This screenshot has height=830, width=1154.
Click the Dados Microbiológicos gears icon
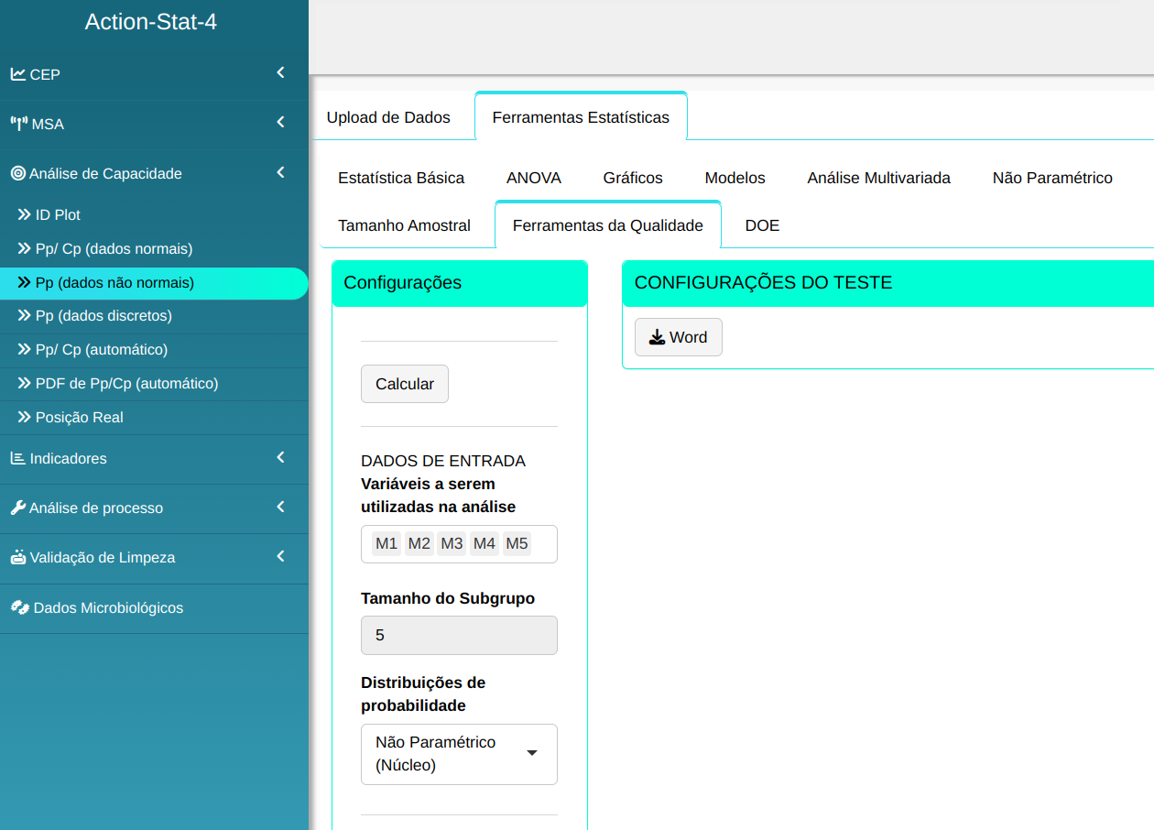(19, 607)
